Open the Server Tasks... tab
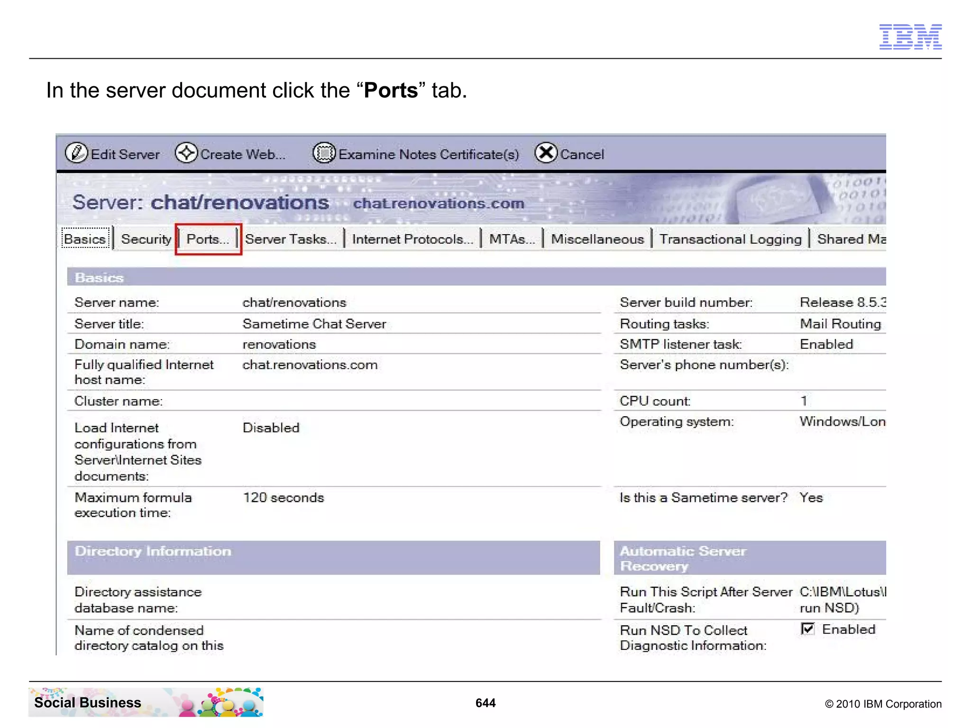 click(291, 239)
